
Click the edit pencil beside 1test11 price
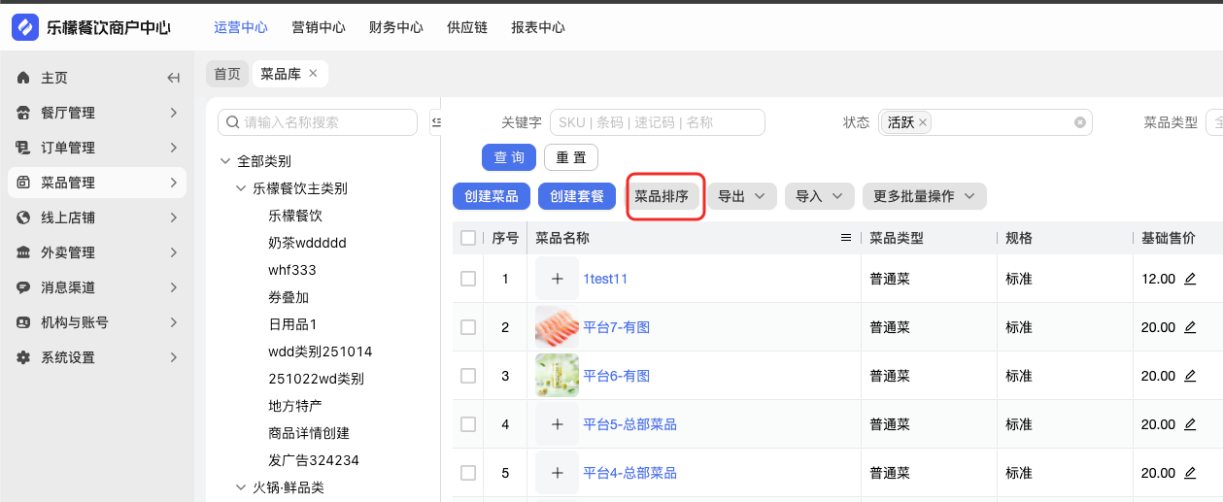coord(1190,279)
